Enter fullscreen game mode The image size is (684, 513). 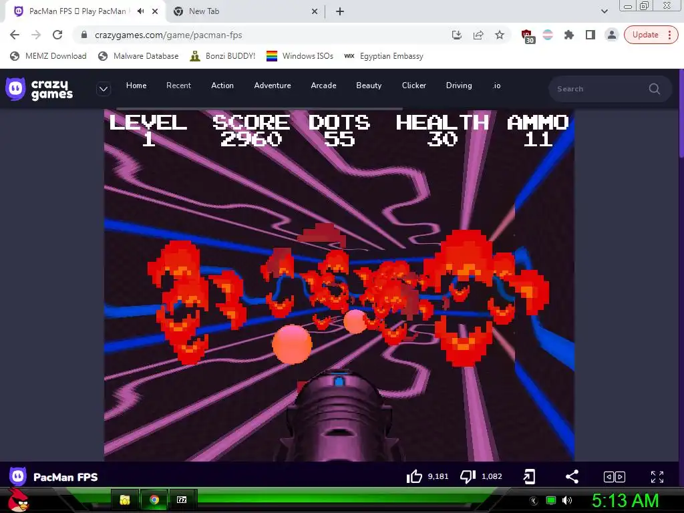click(657, 477)
